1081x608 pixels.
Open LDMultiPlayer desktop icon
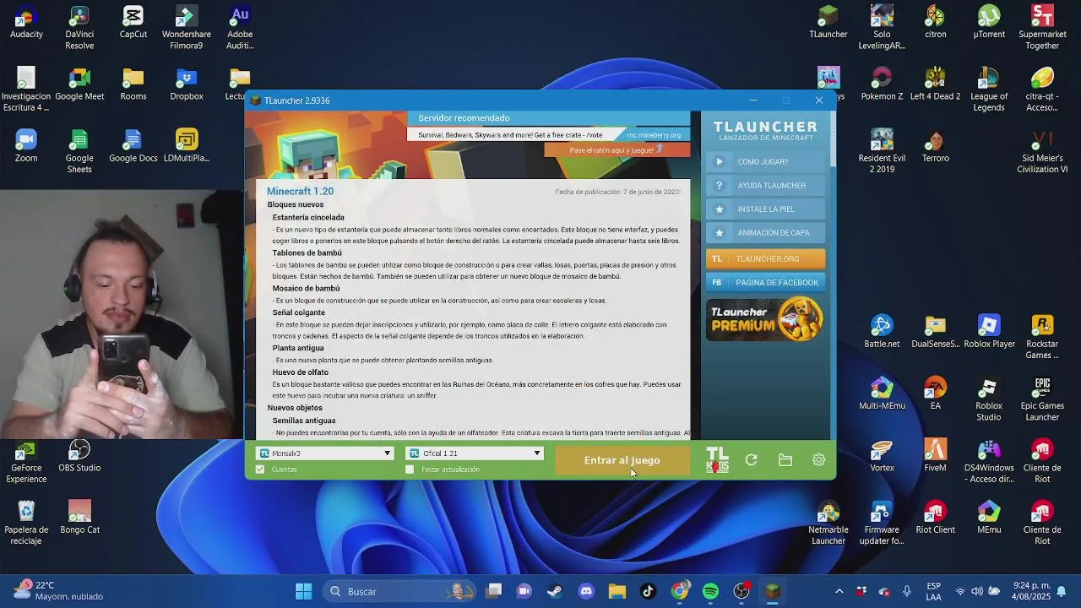coord(187,146)
